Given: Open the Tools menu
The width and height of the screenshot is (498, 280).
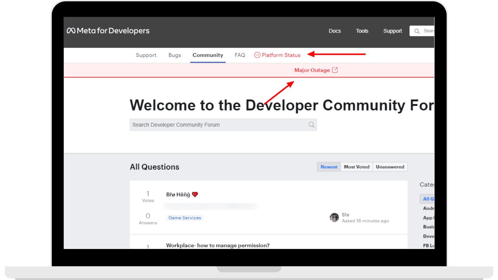Looking at the screenshot, I should click(x=362, y=31).
